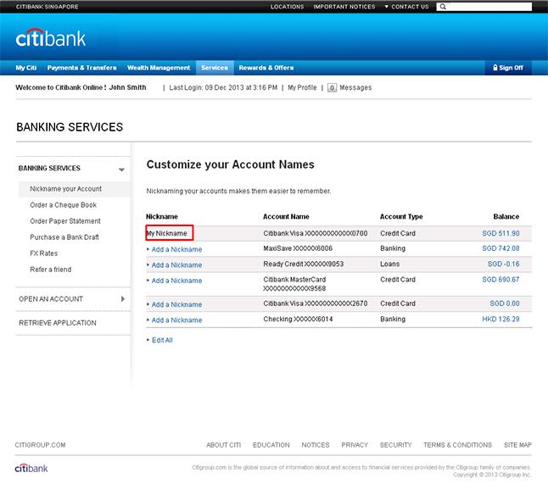The width and height of the screenshot is (548, 484).
Task: Switch to Wealth Management tab
Action: (159, 68)
